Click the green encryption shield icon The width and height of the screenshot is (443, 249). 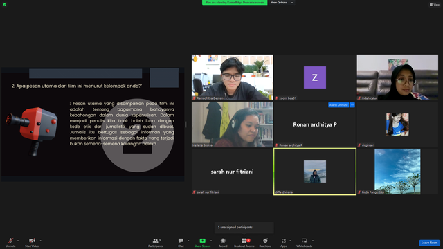pos(5,5)
